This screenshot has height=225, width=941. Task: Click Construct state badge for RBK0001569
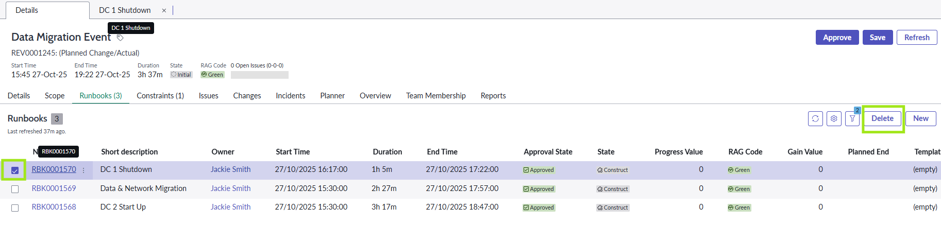[x=612, y=189]
